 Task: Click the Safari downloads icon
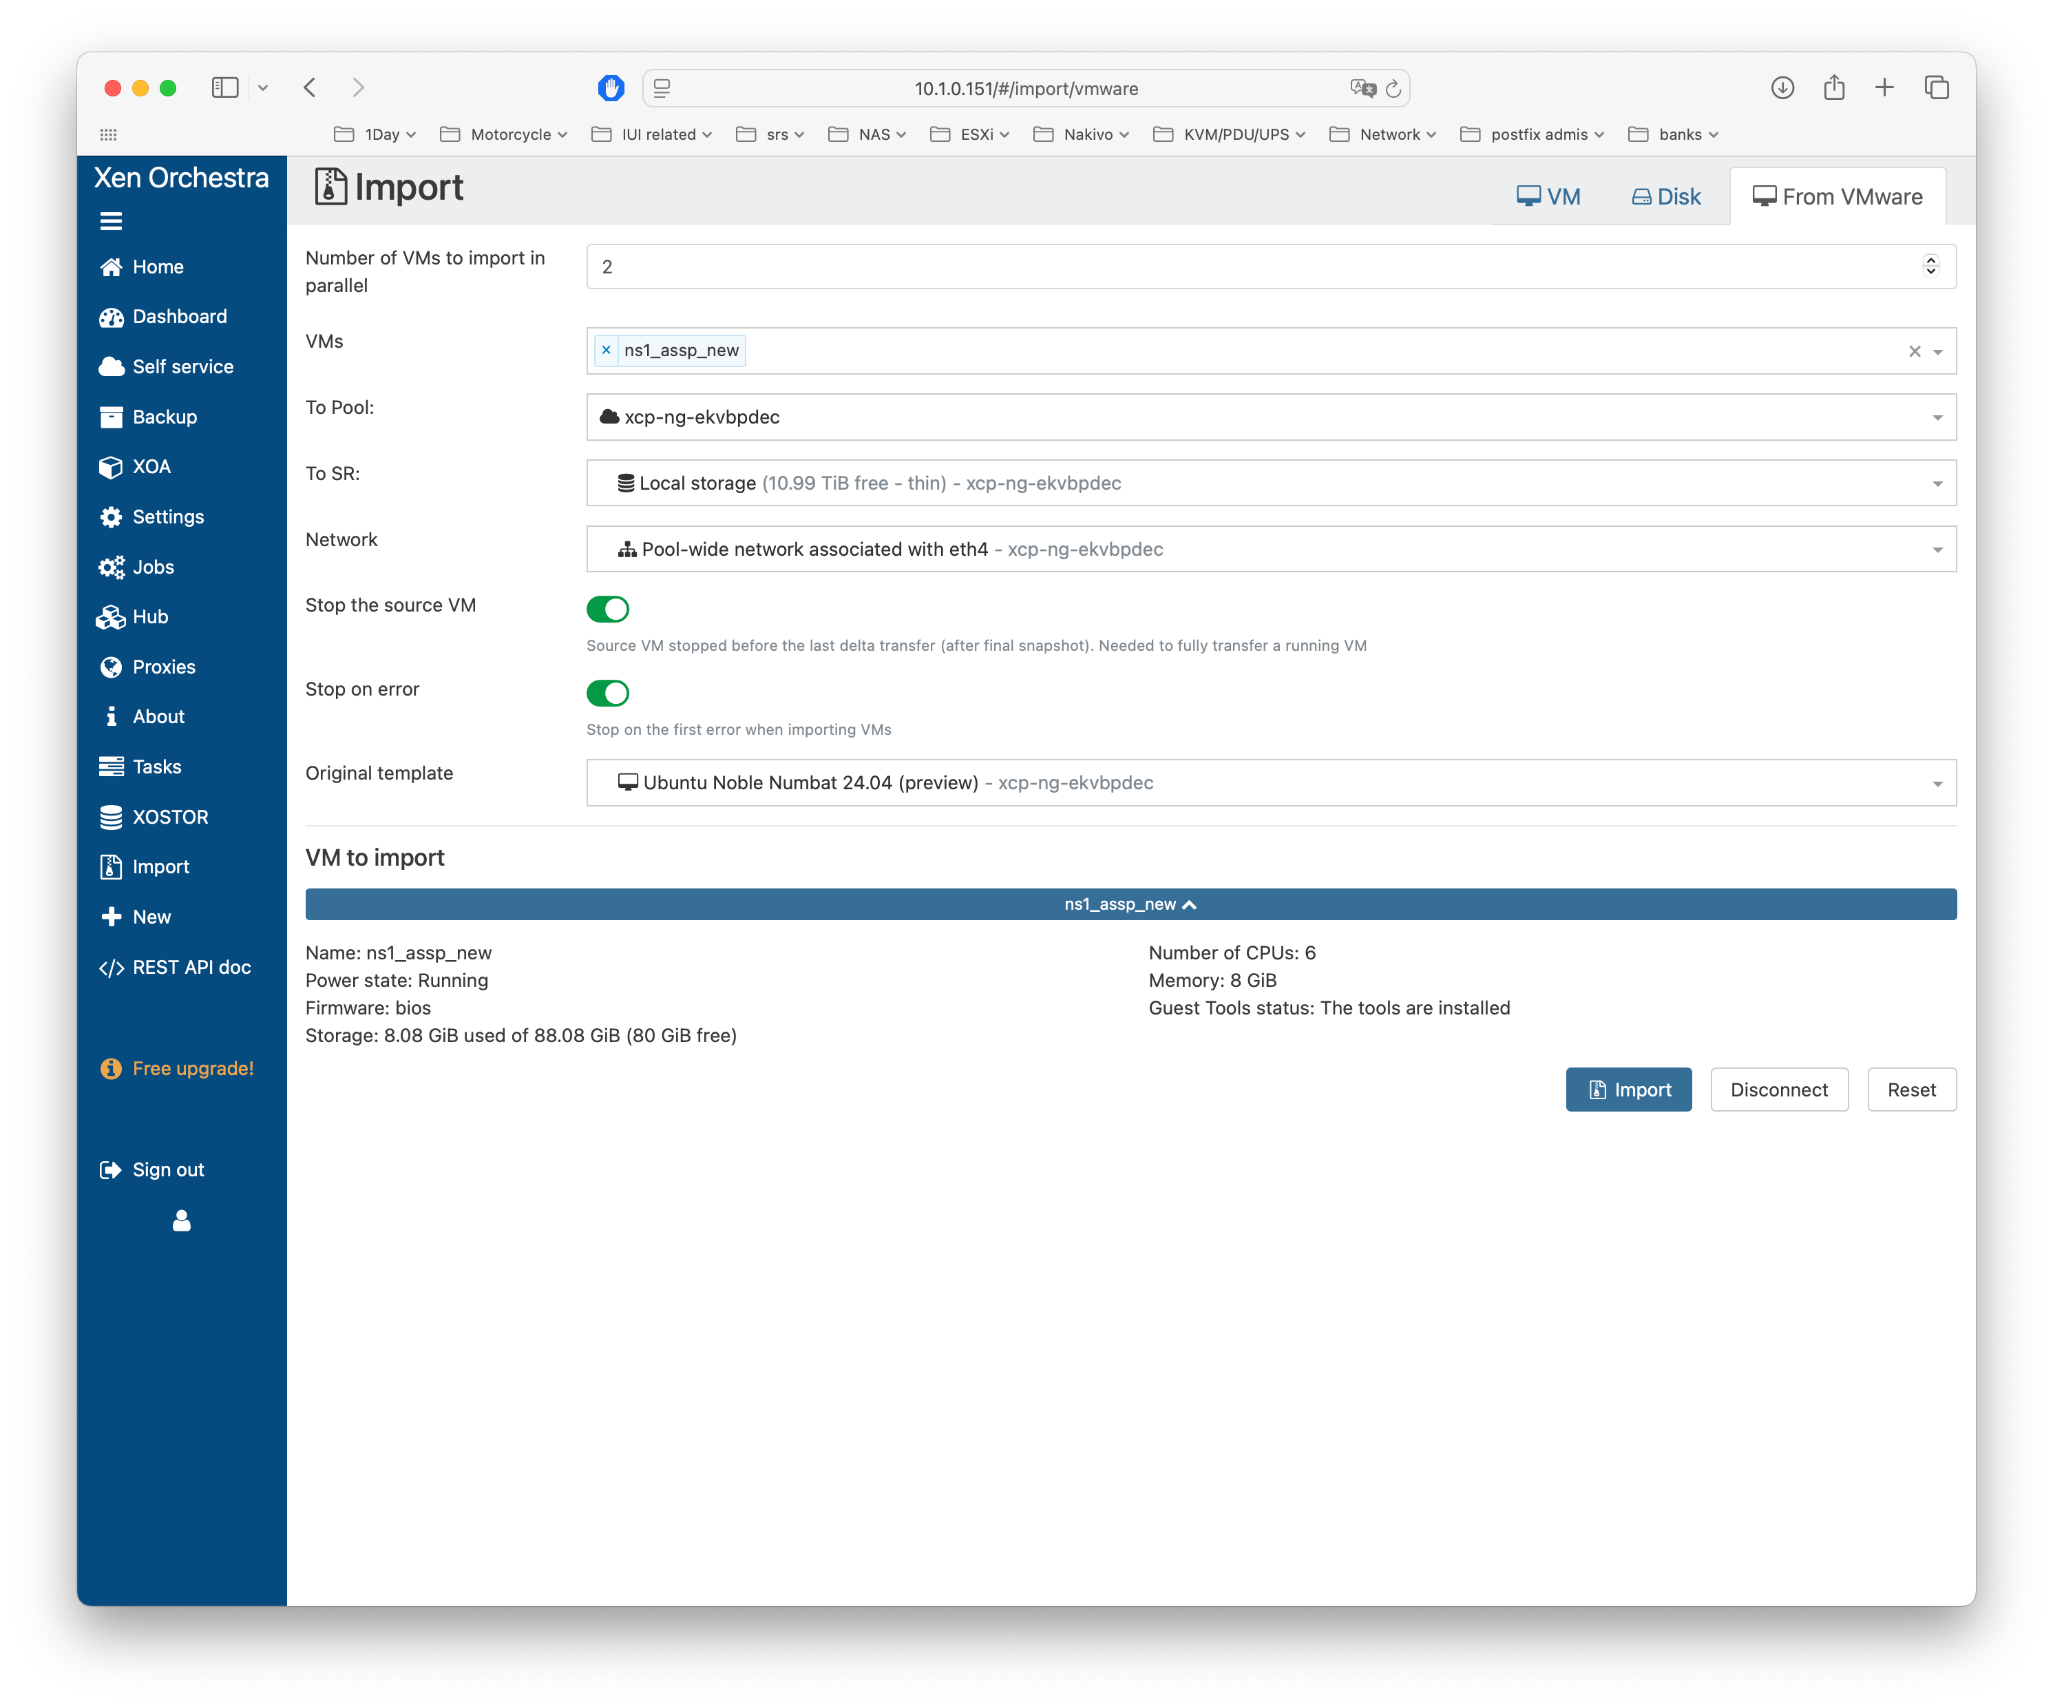click(1782, 88)
